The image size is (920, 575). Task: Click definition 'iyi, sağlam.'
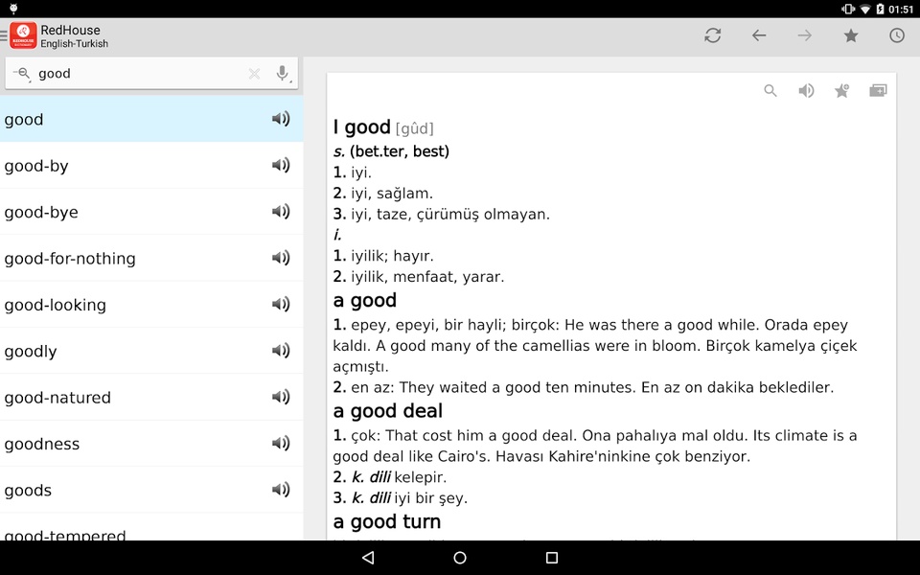(x=392, y=193)
